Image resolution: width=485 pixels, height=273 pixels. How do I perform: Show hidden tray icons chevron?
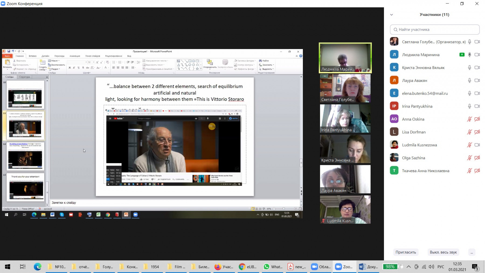pos(409,267)
